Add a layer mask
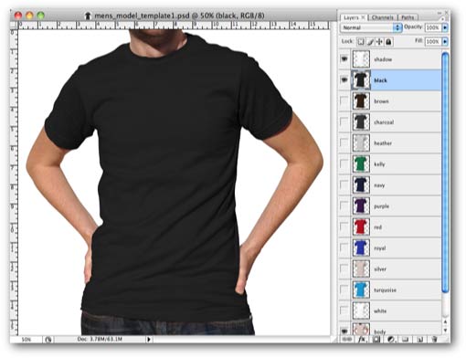 pos(376,339)
